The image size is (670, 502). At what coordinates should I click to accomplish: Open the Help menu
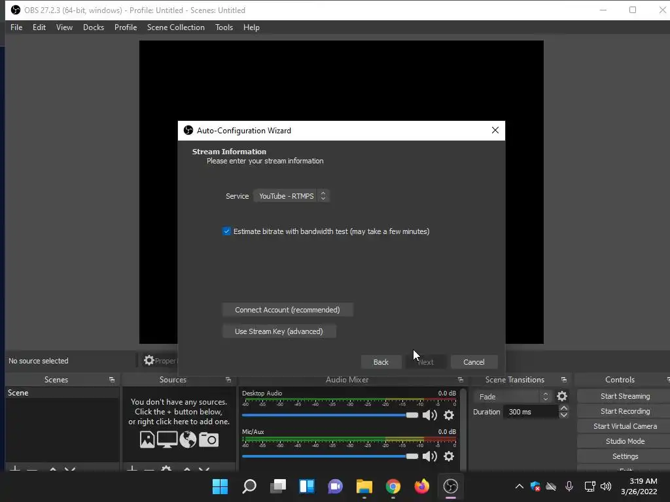[251, 27]
